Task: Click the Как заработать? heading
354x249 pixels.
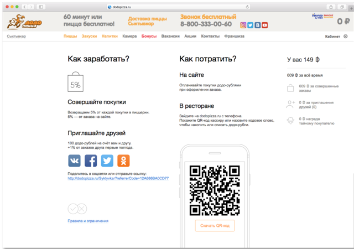Action: (98, 59)
